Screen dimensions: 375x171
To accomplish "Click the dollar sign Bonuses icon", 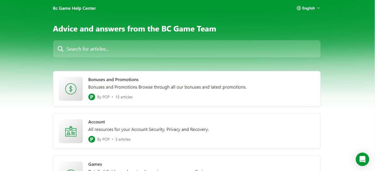I will click(71, 89).
